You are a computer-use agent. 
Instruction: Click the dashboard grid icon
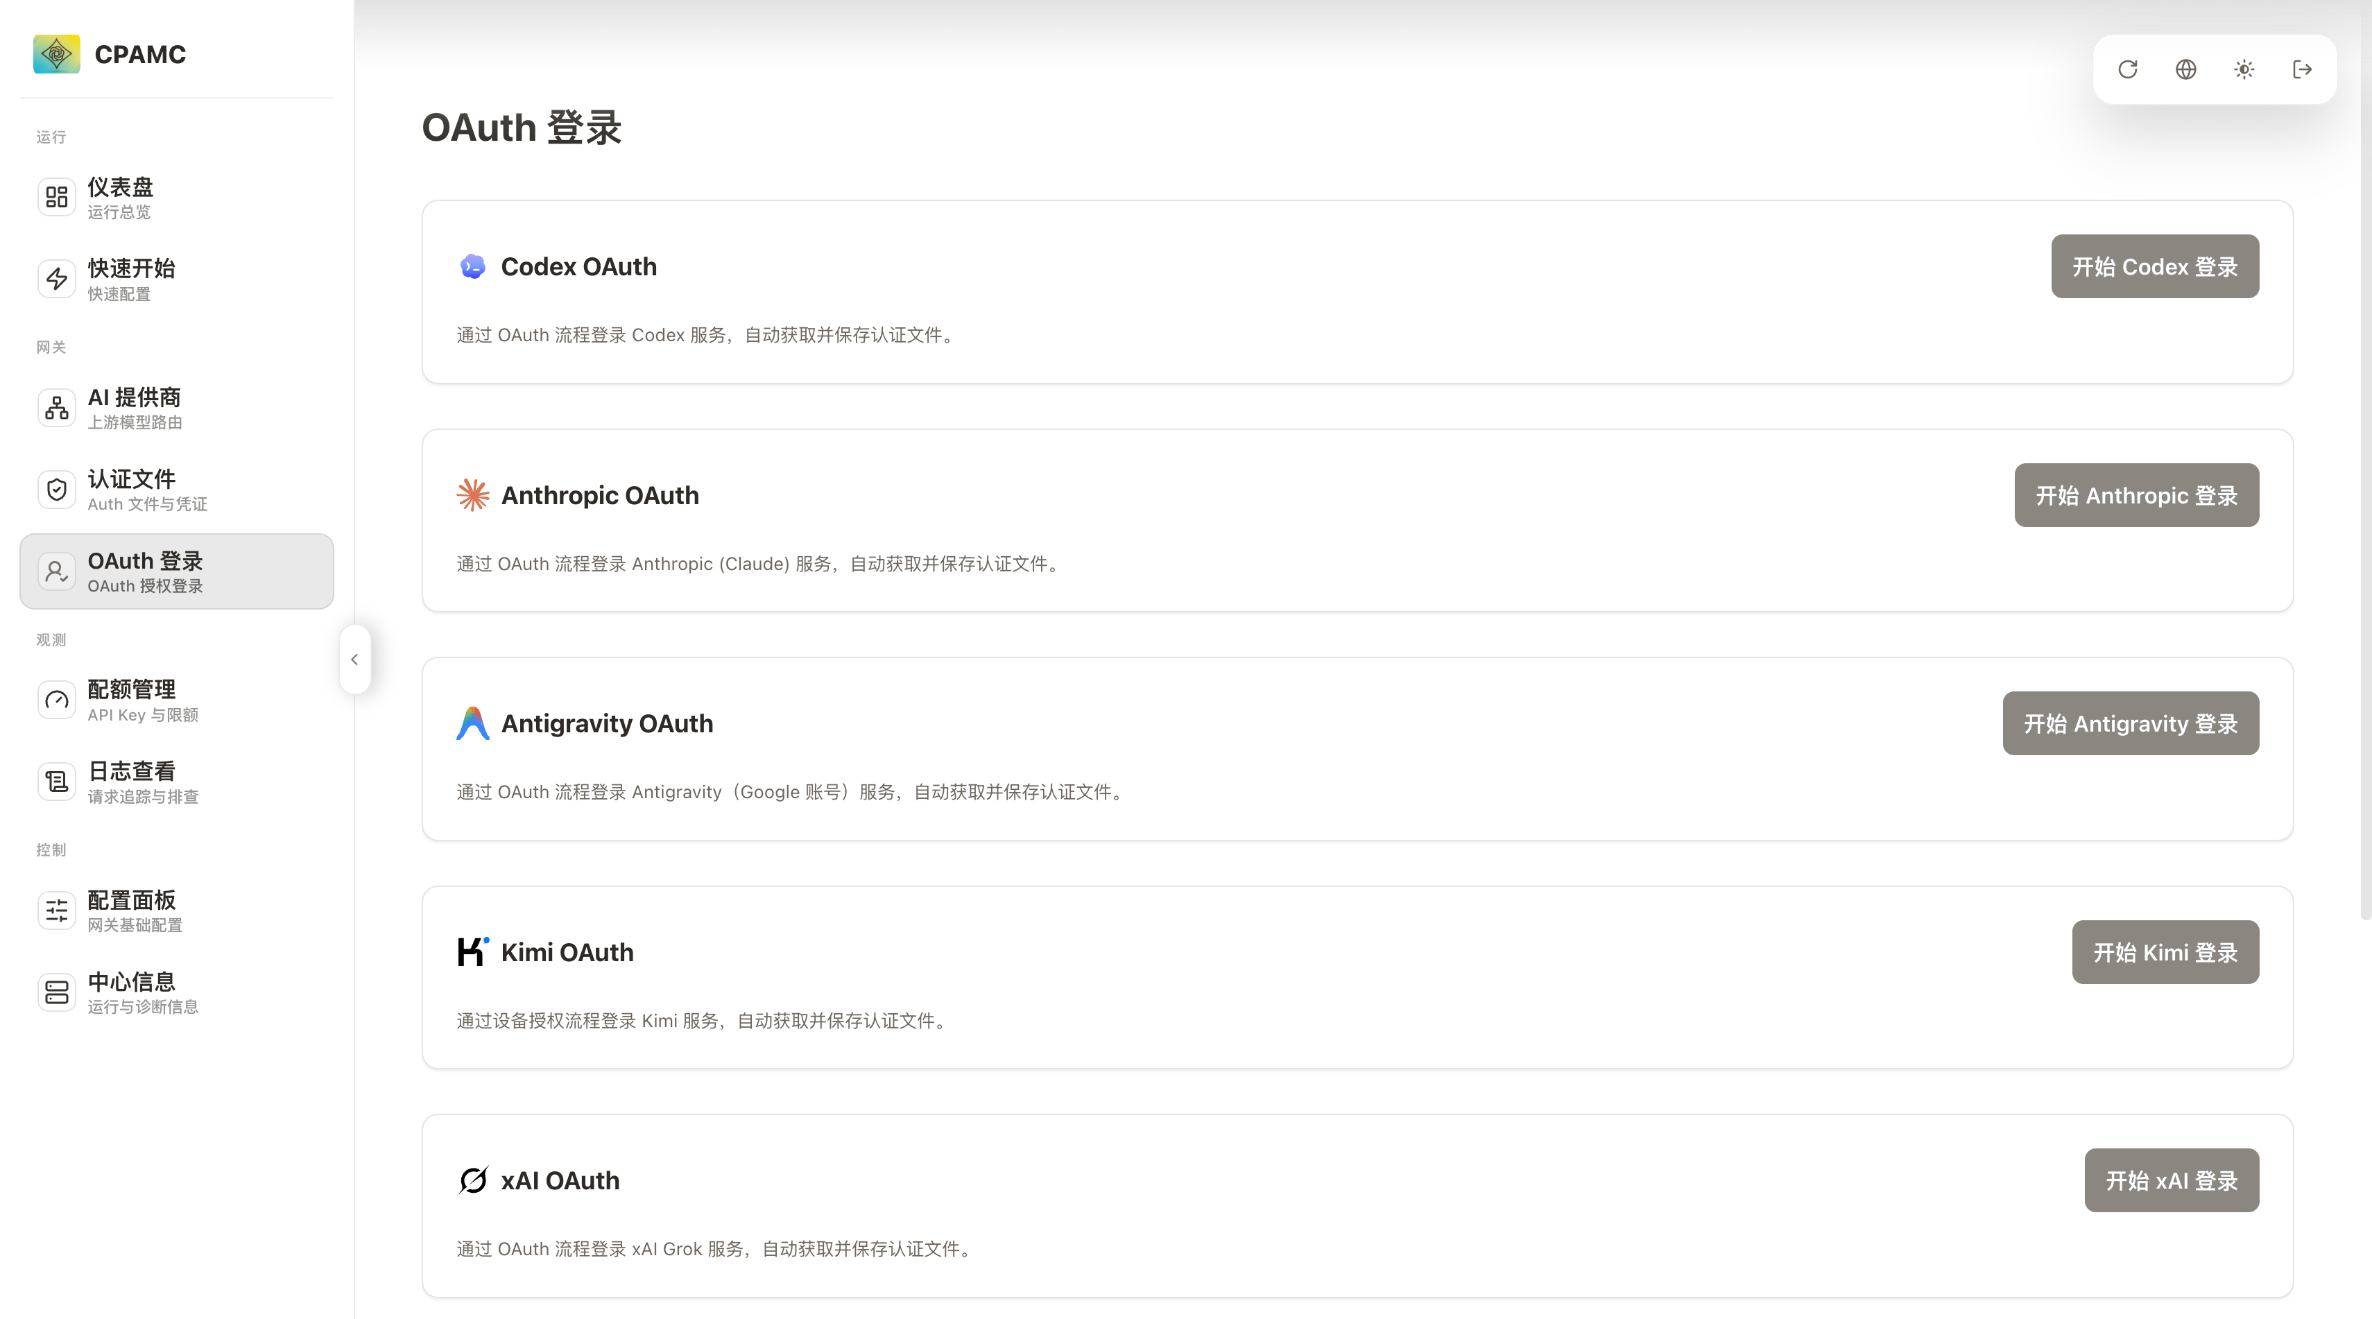point(57,197)
